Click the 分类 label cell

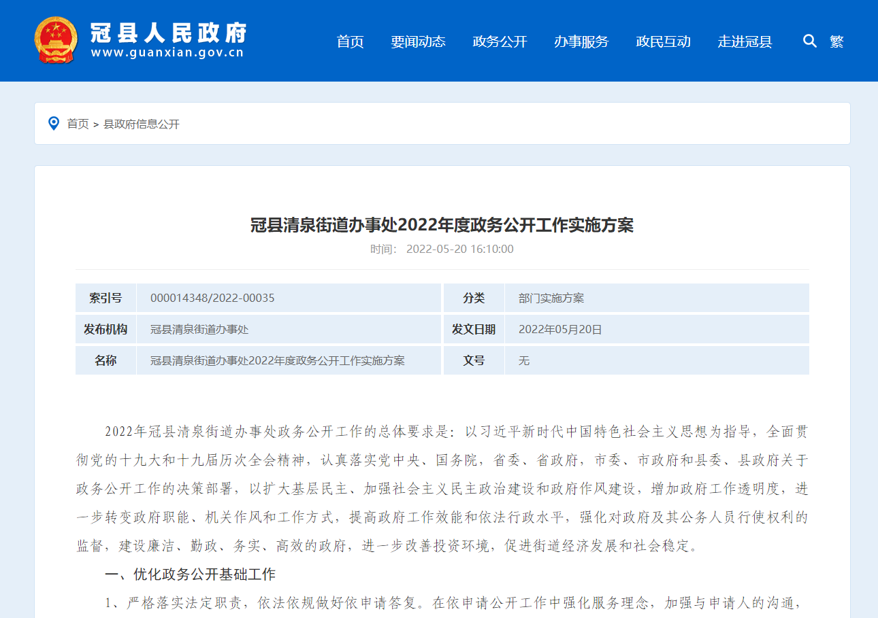coord(474,298)
